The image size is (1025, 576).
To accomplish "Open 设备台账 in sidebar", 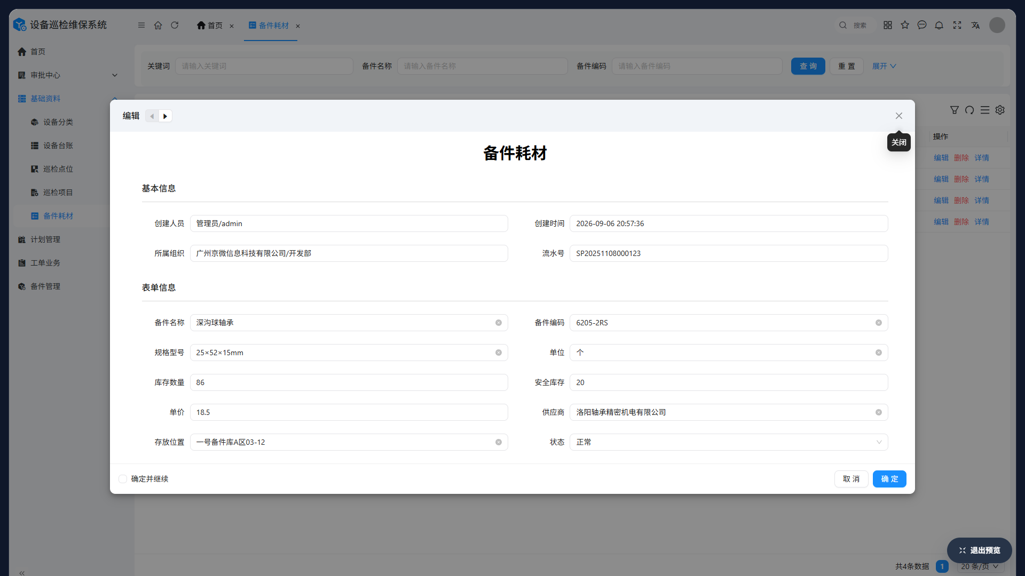I will (58, 146).
